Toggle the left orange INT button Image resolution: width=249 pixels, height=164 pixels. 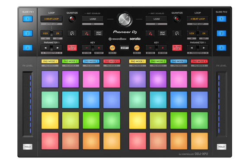coord(112,48)
